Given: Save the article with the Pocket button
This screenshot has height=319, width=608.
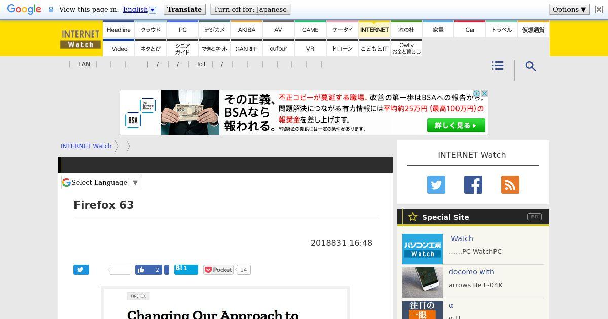Looking at the screenshot, I should pyautogui.click(x=218, y=270).
